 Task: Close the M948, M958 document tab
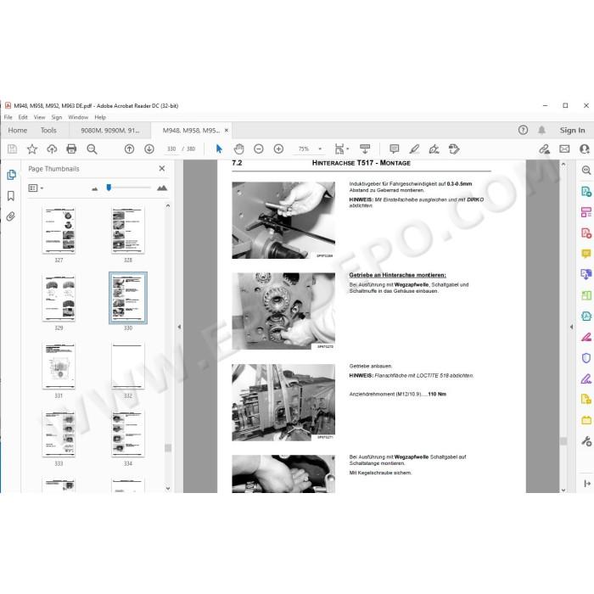point(227,130)
